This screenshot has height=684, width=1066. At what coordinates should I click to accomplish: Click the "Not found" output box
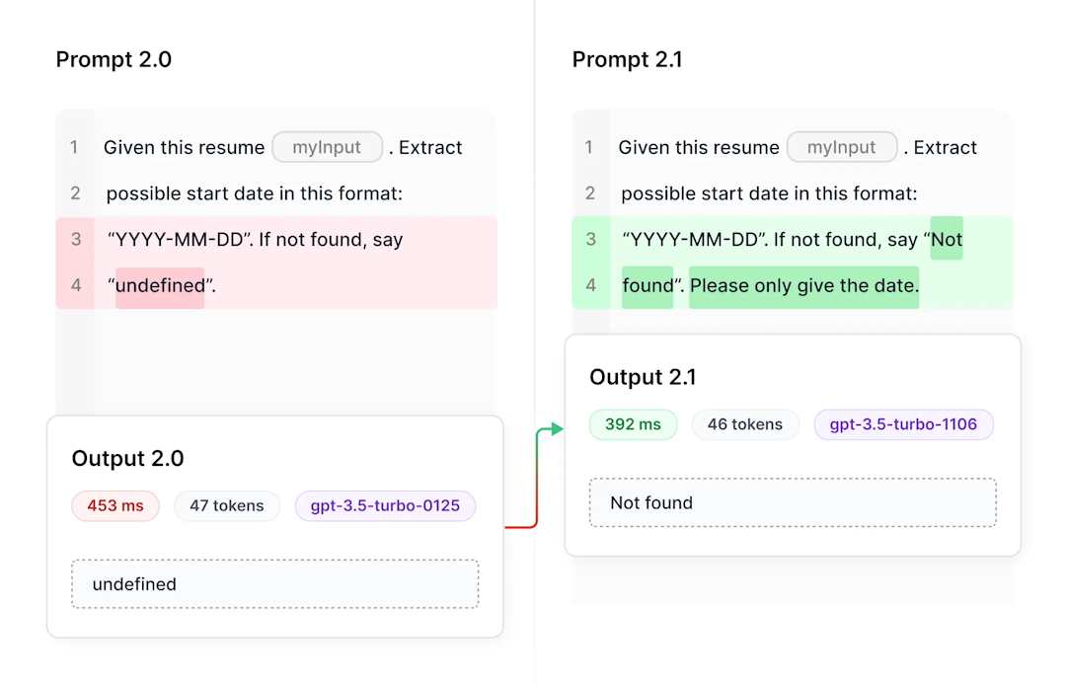[793, 502]
